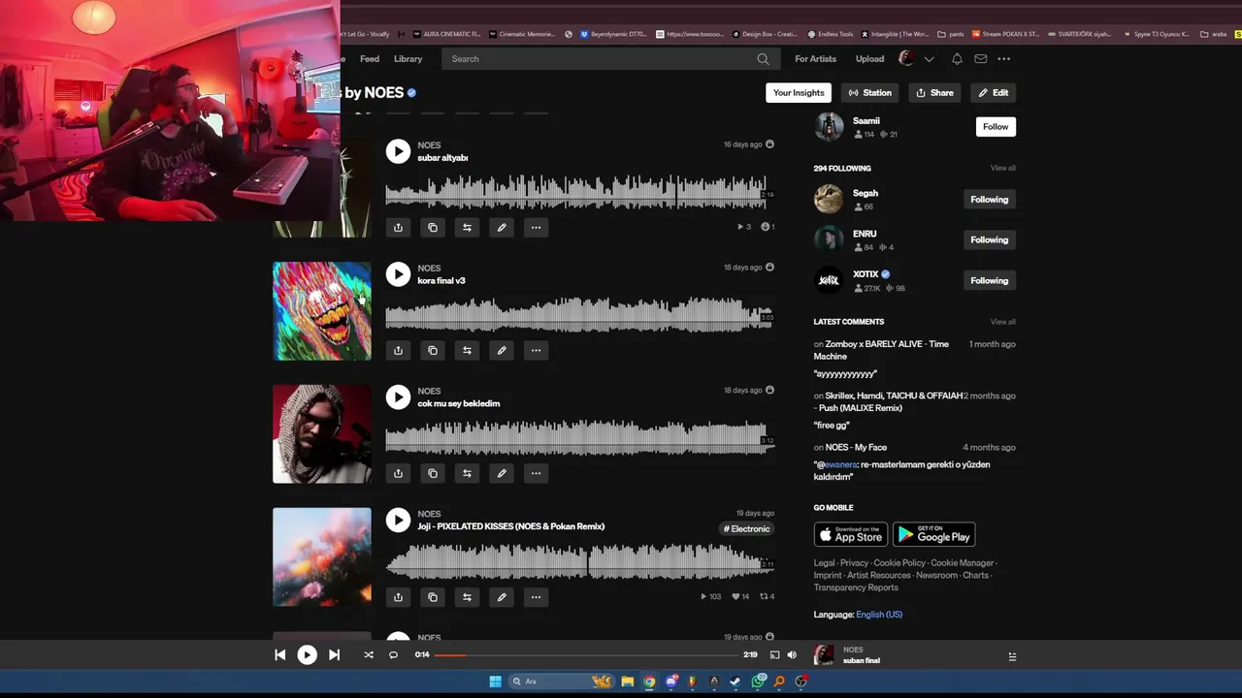Screen dimensions: 1242x698
Task: Open more options for subar altyabı
Action: point(536,228)
